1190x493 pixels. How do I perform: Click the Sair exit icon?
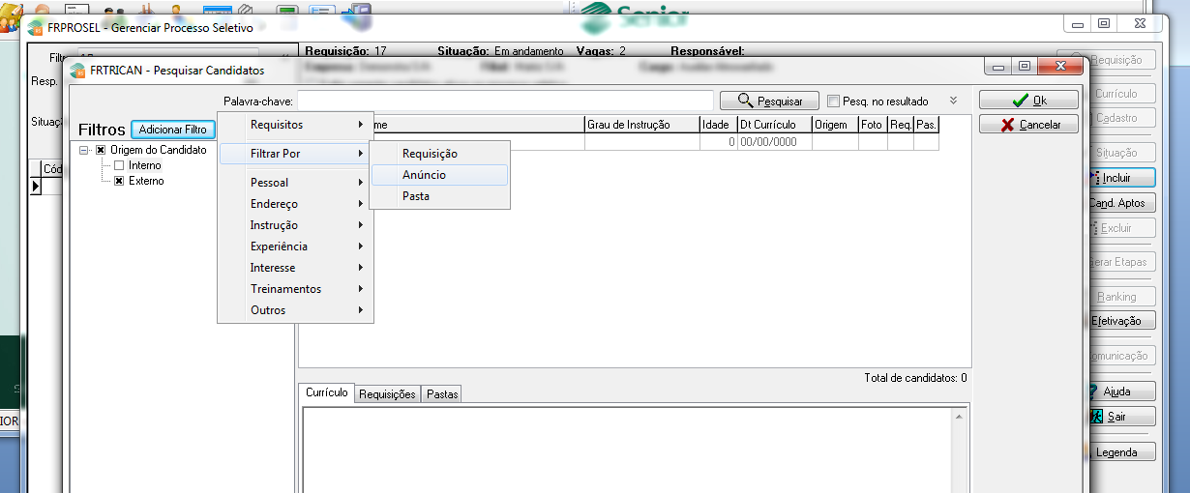(x=1096, y=417)
